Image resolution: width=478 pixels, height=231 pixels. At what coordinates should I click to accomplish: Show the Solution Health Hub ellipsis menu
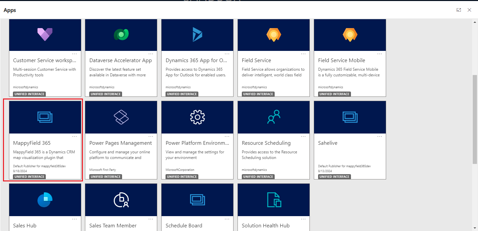(x=304, y=219)
